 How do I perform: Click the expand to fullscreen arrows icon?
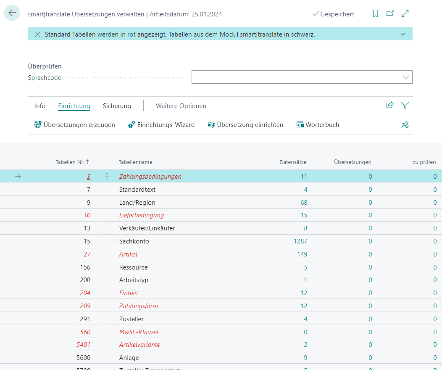point(405,14)
